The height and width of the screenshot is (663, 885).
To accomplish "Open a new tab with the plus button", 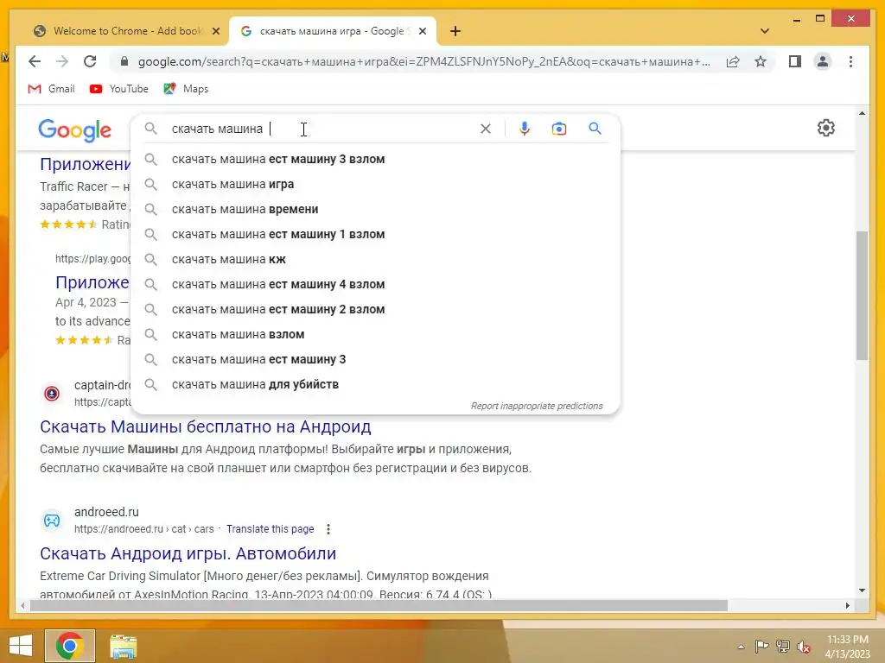I will [455, 31].
